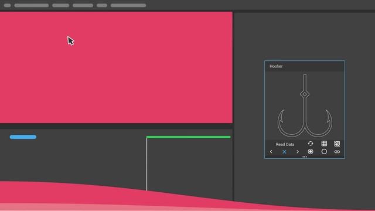The width and height of the screenshot is (375, 211).
Task: Open the three-dots menu below Hooker controls
Action: [x=305, y=157]
